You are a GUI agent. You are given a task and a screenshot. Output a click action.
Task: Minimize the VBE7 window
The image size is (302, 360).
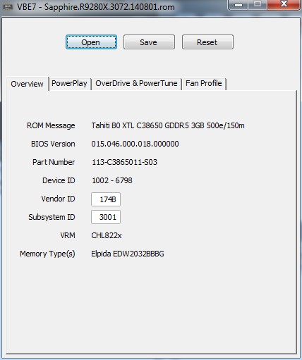click(x=238, y=5)
